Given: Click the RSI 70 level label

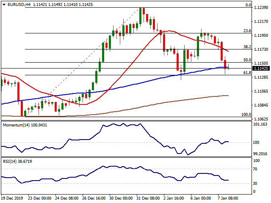Looking at the screenshot, I should 255,169.
